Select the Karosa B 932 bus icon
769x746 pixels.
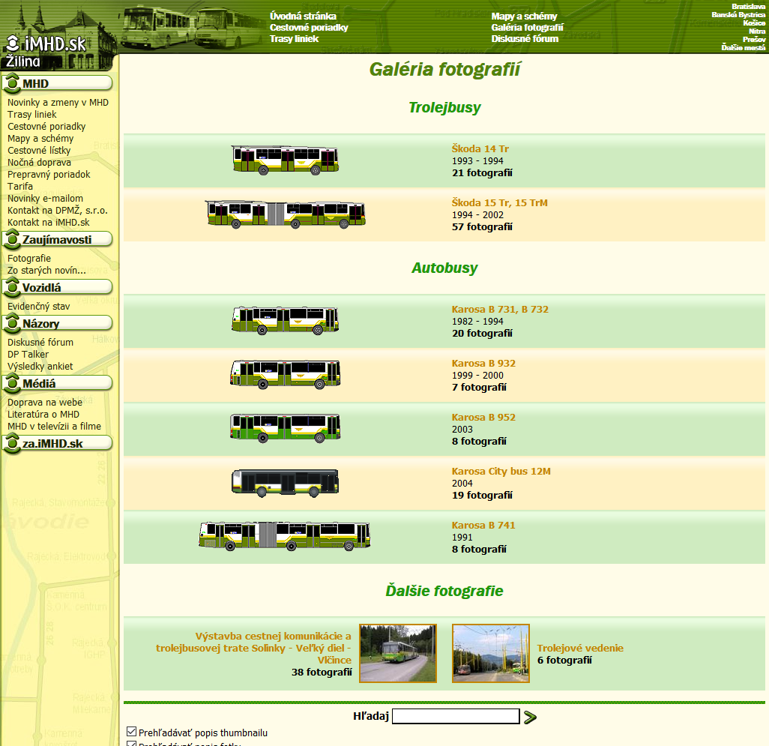point(285,374)
